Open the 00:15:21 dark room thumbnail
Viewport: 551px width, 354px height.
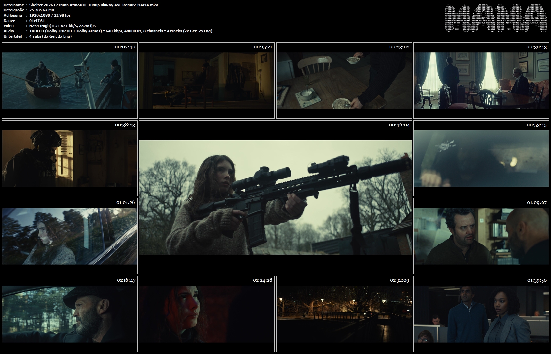[x=207, y=80]
